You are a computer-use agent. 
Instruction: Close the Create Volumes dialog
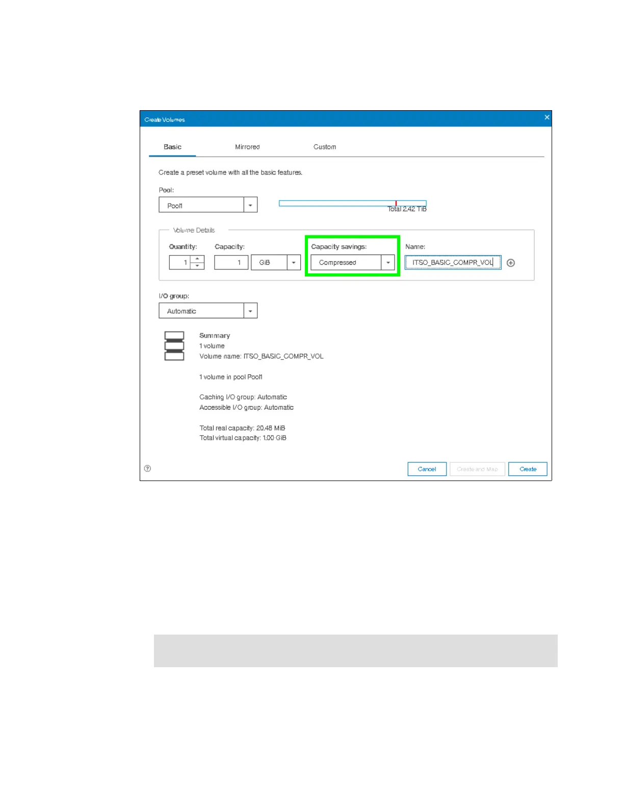[547, 117]
